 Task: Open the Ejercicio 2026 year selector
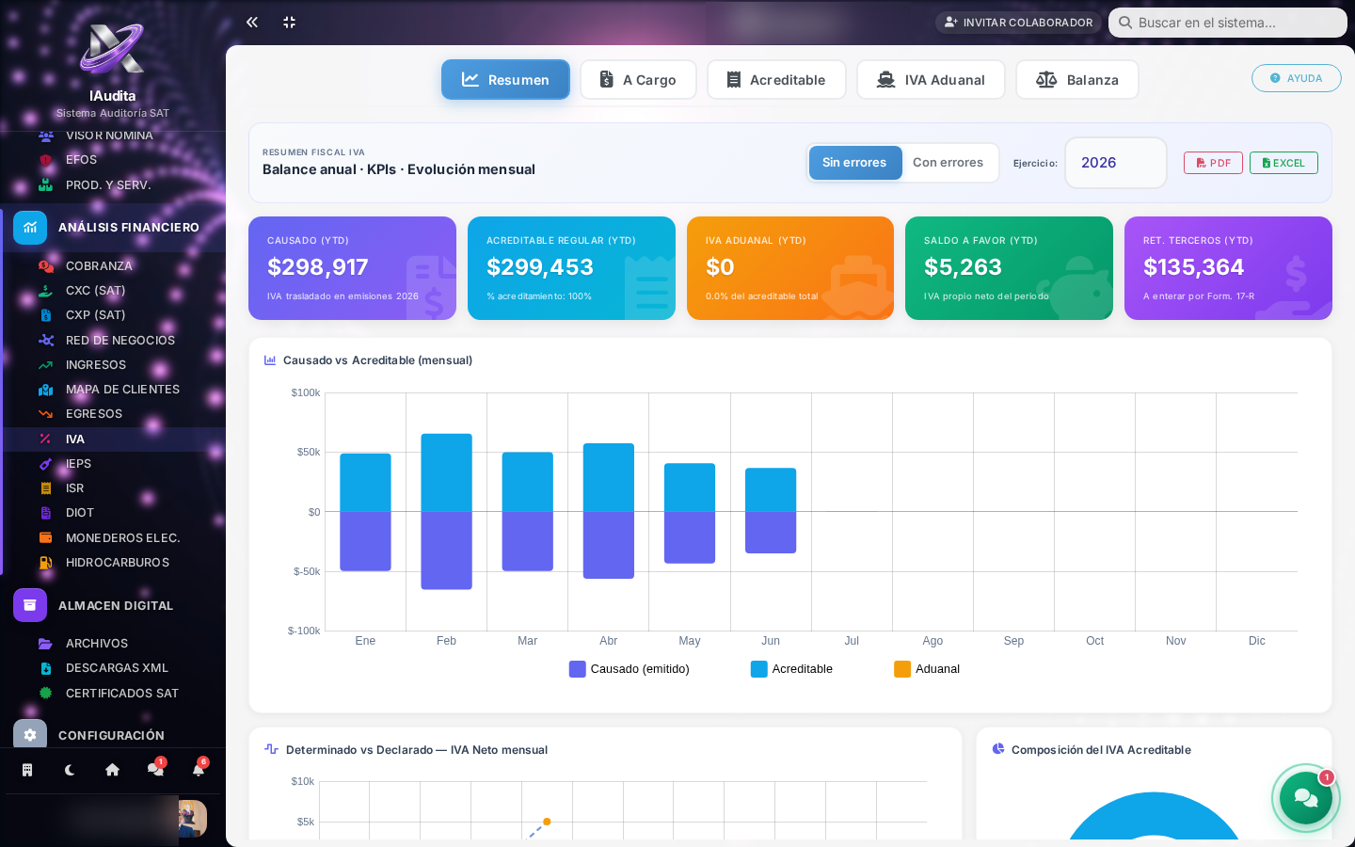(1116, 163)
